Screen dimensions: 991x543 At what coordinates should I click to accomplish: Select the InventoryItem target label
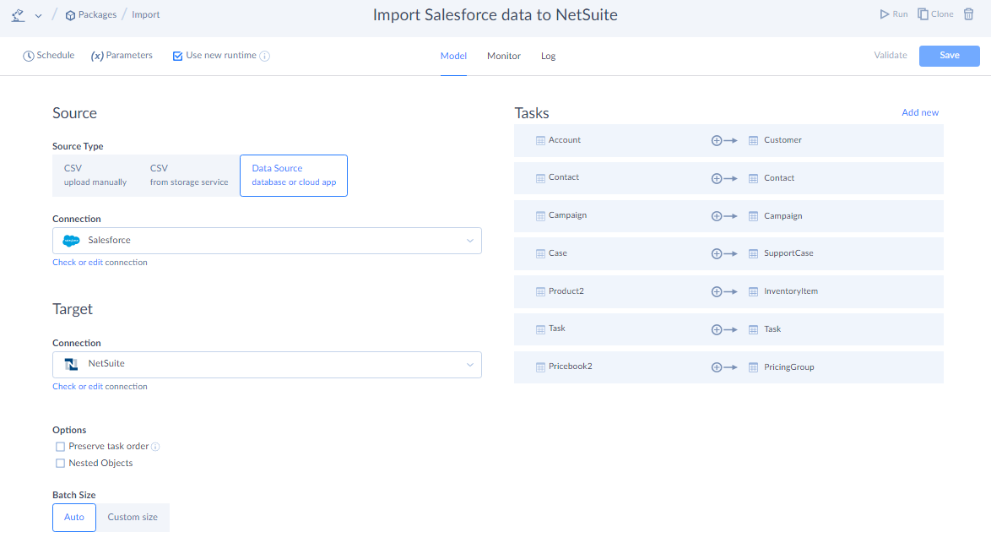pos(791,291)
